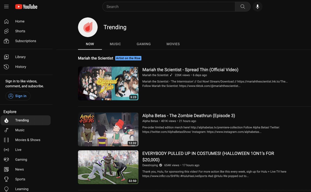Open News in Explore list
The height and width of the screenshot is (192, 311).
(x=26, y=169)
